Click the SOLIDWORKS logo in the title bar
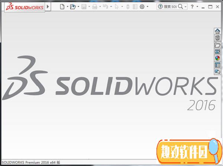This screenshot has height=166, width=223. pos(25,7)
